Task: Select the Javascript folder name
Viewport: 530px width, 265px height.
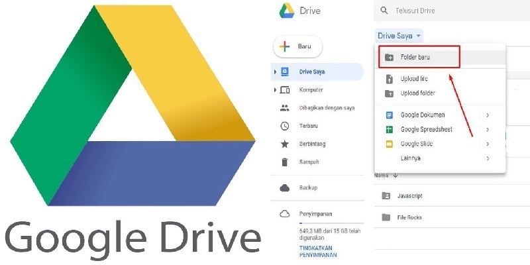Action: pyautogui.click(x=409, y=195)
